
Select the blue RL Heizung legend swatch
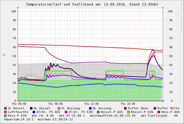[90, 108]
